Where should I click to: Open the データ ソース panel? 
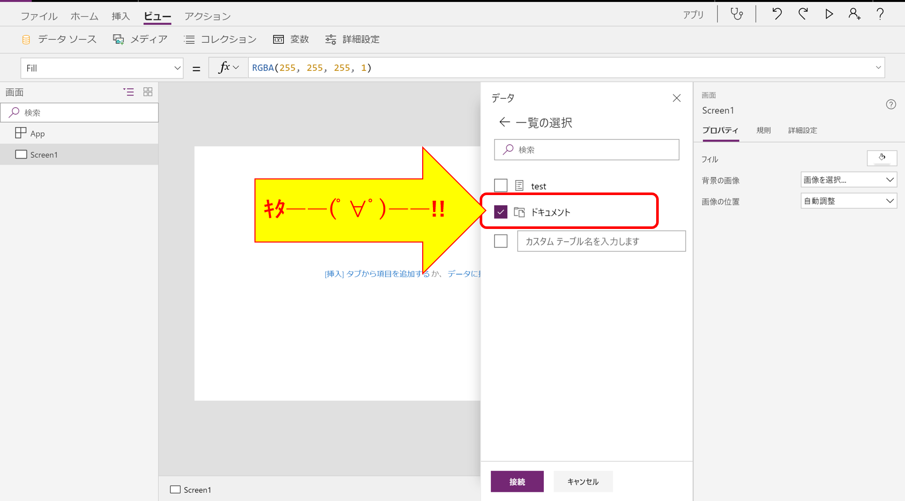59,39
